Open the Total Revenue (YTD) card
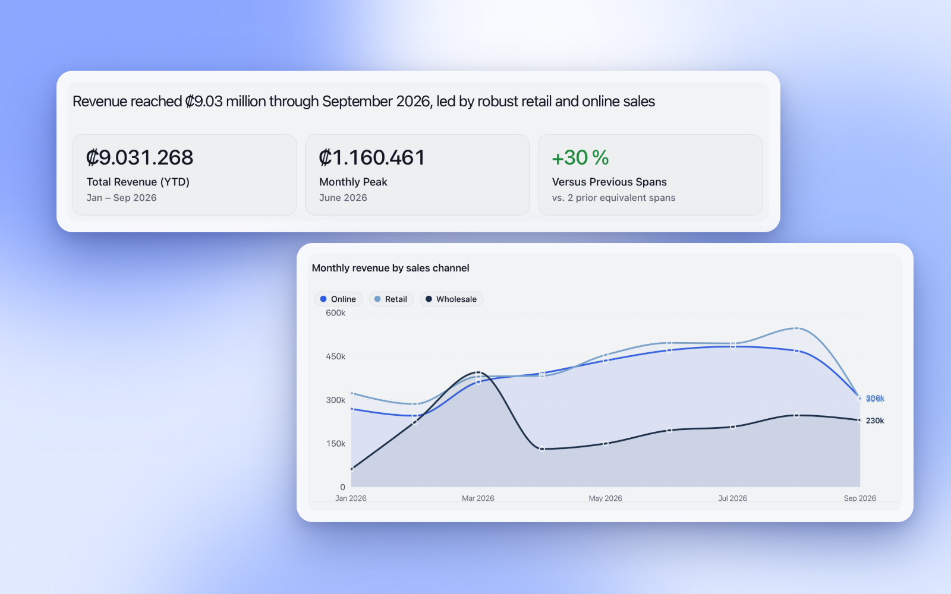 [x=185, y=175]
